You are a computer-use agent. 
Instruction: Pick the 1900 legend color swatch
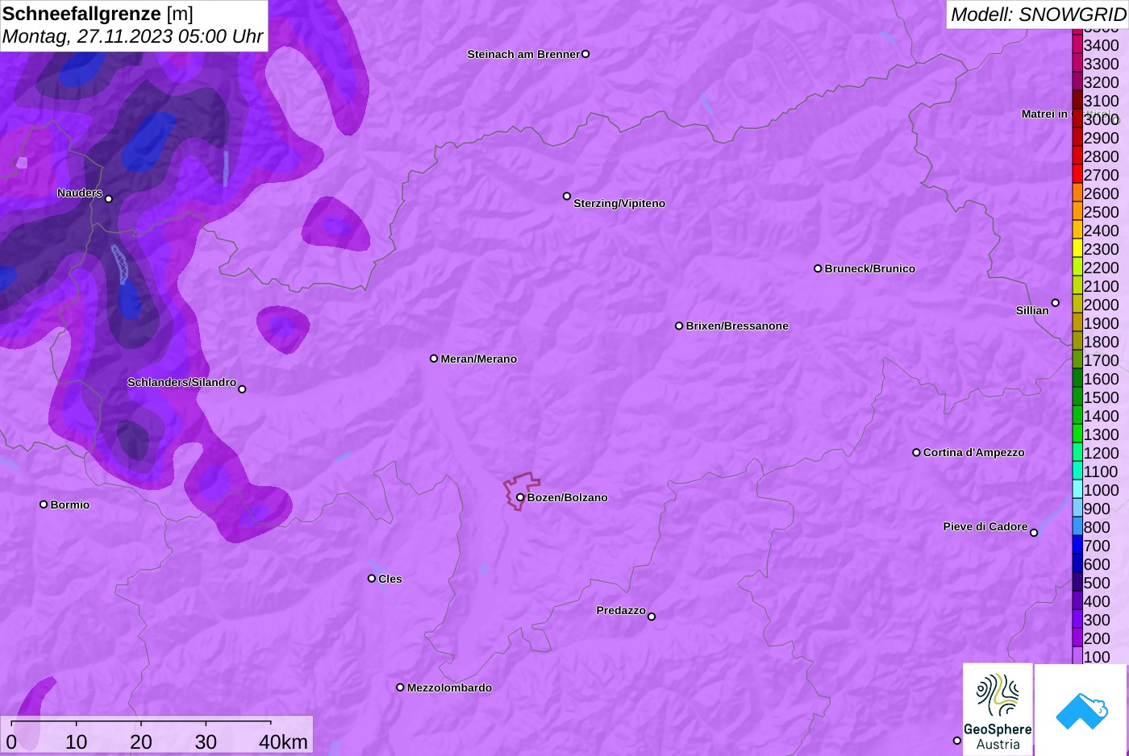click(1077, 323)
